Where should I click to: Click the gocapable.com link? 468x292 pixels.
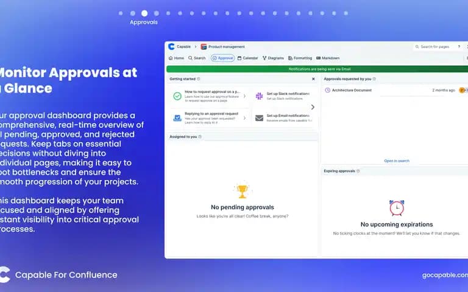(445, 275)
